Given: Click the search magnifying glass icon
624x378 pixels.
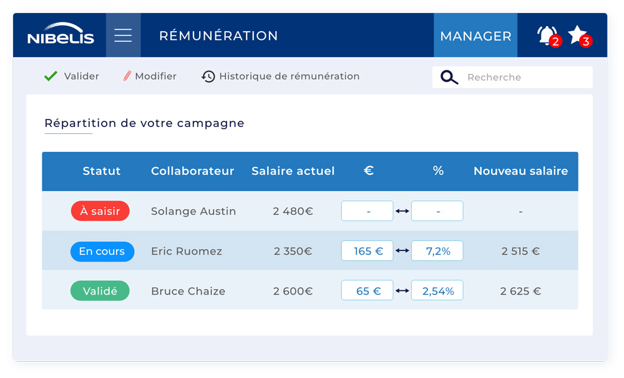Looking at the screenshot, I should (449, 77).
